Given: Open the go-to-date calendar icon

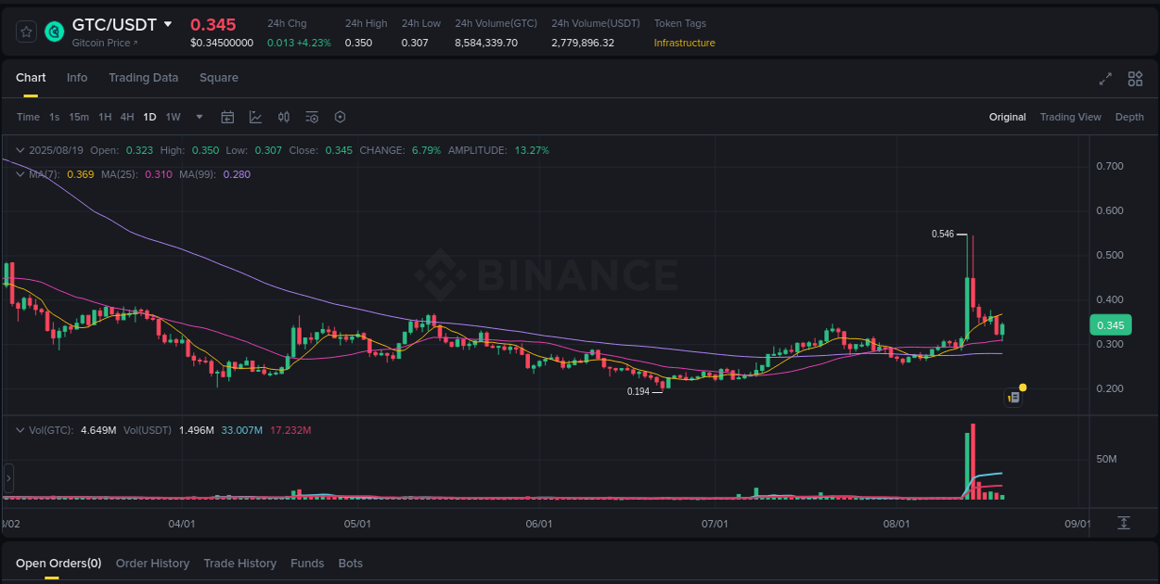Looking at the screenshot, I should pyautogui.click(x=227, y=117).
